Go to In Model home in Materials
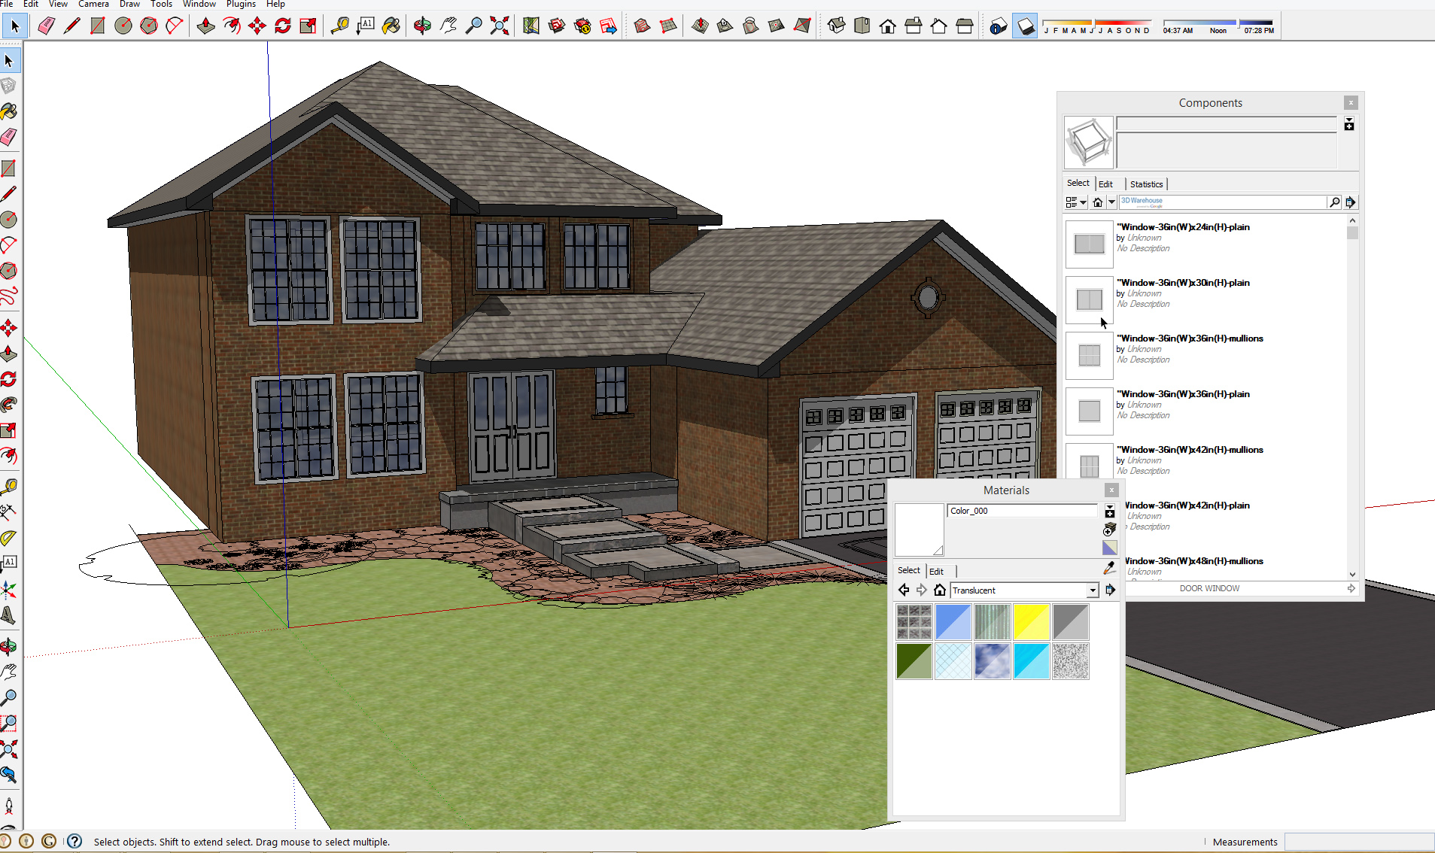This screenshot has width=1435, height=853. click(940, 590)
